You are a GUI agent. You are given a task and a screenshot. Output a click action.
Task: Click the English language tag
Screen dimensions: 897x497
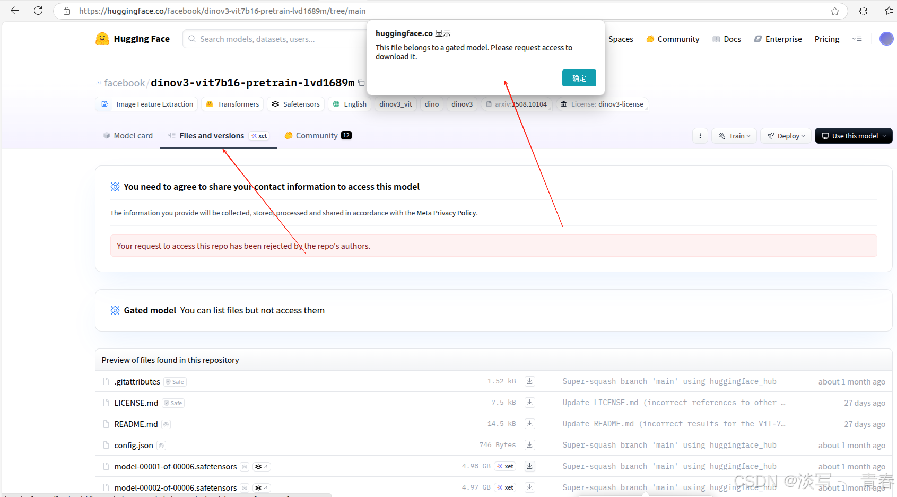point(350,104)
